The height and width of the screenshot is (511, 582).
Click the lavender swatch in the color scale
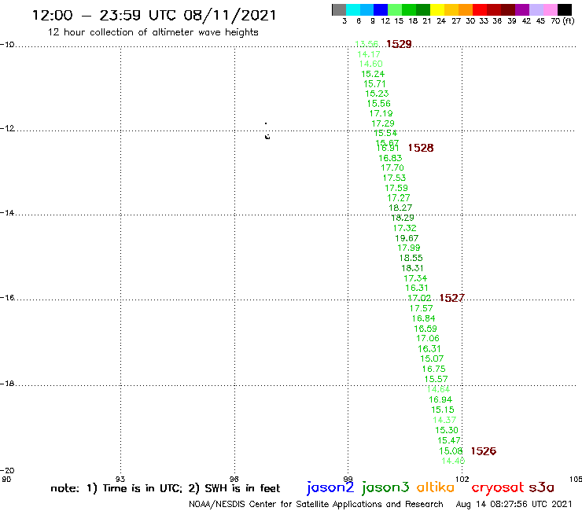[x=536, y=9]
